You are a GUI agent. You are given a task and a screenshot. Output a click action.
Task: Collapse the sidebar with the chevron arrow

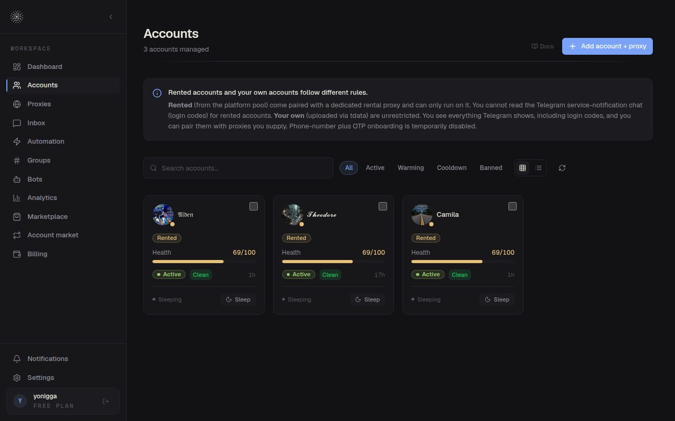click(111, 17)
